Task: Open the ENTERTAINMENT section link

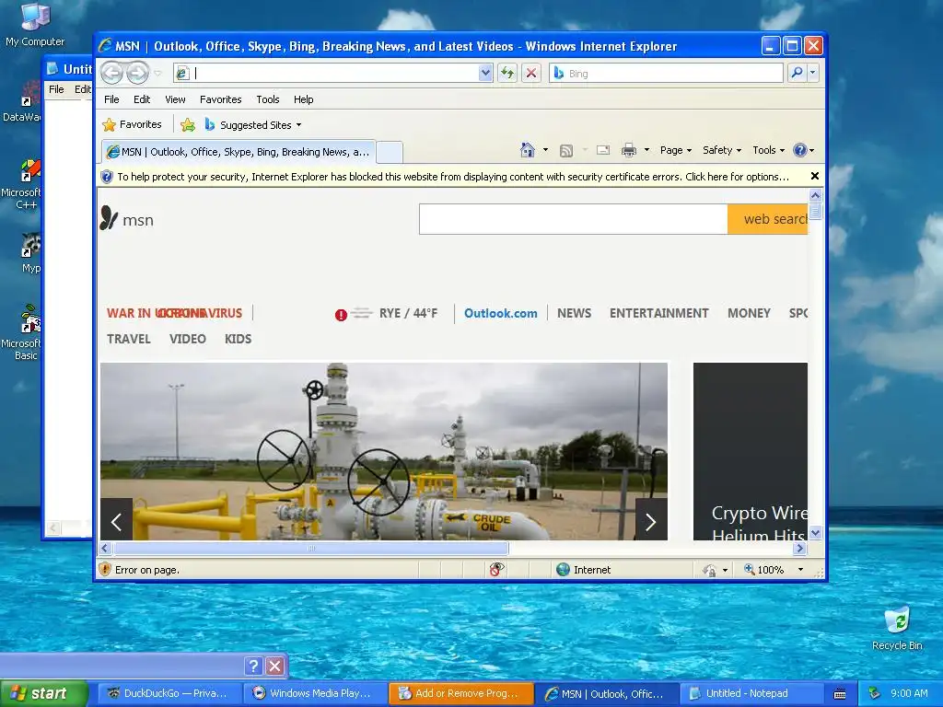Action: point(658,313)
